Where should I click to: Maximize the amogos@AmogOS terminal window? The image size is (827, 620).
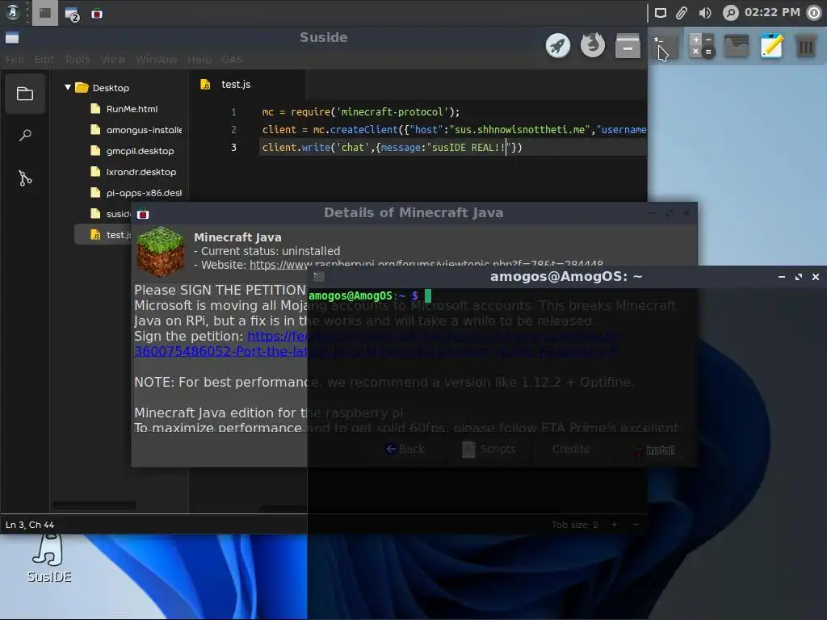799,277
